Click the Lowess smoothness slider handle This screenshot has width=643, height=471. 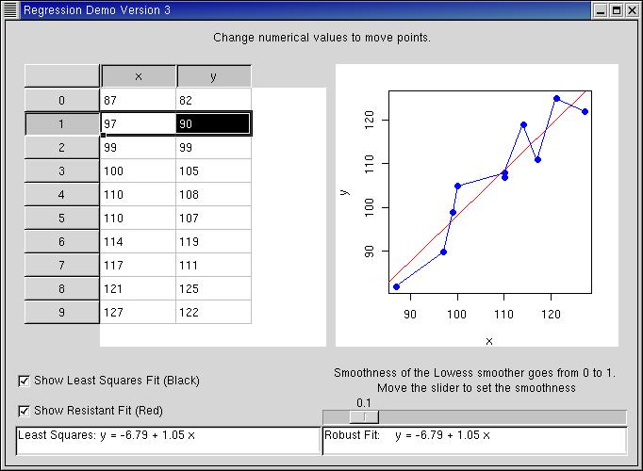coord(364,417)
